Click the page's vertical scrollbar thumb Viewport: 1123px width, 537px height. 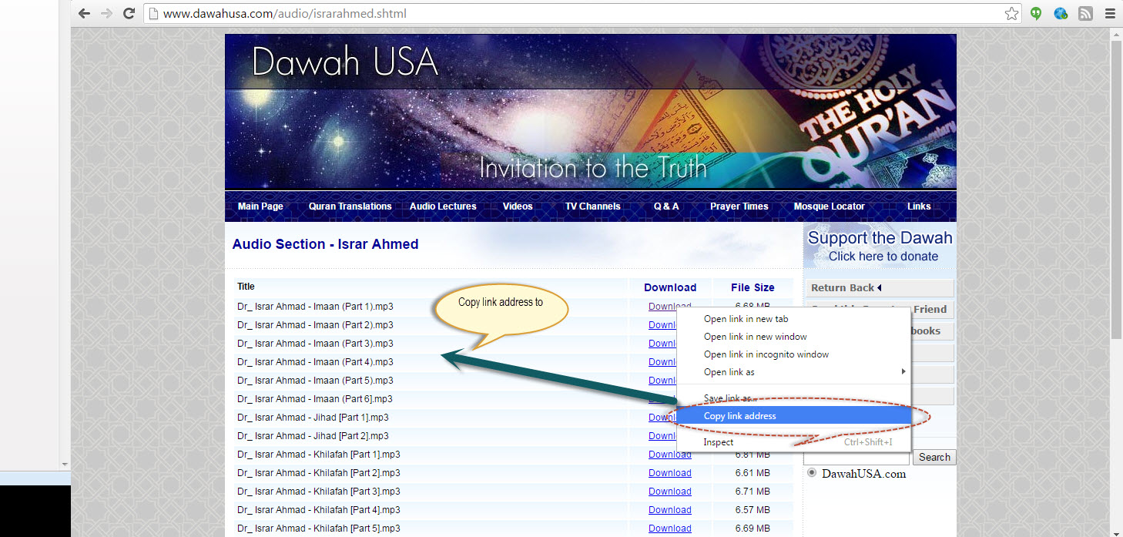1116,190
